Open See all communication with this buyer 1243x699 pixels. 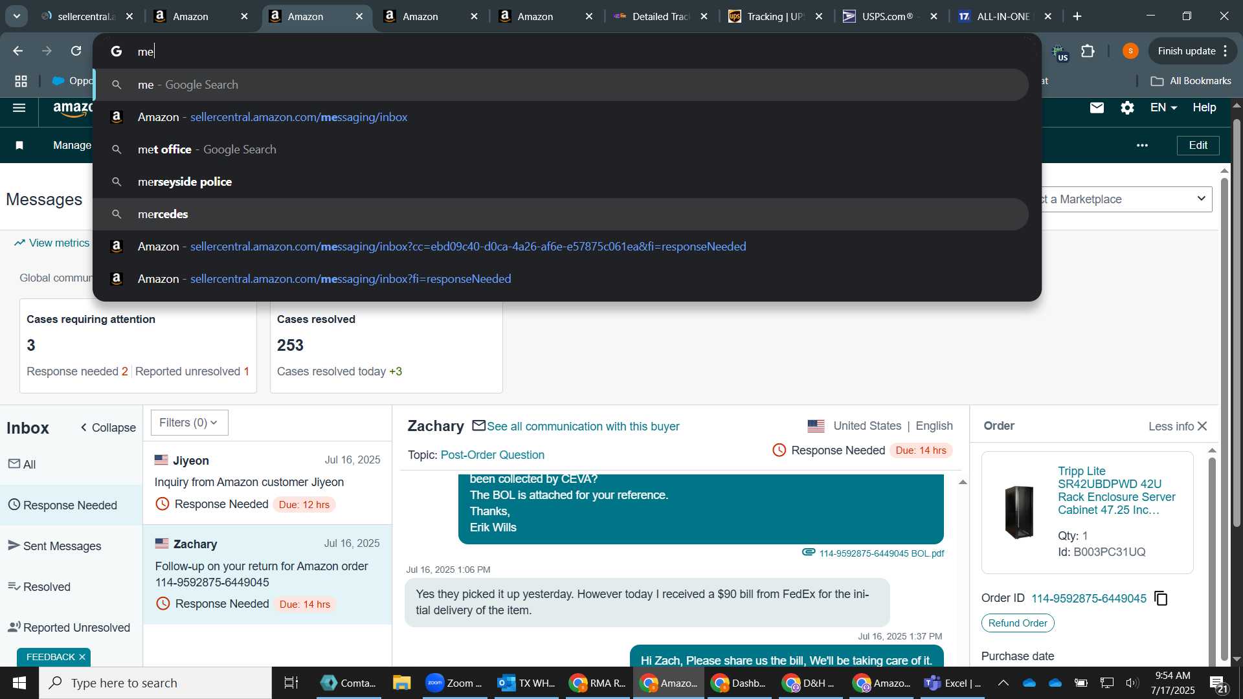(x=583, y=427)
